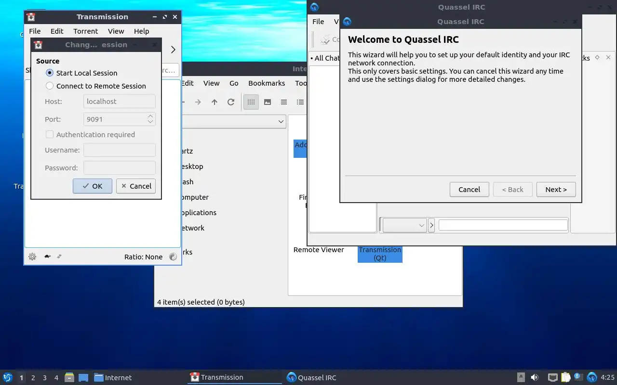The height and width of the screenshot is (385, 617).
Task: Select the Remote Viewer item in file manager
Action: click(319, 250)
